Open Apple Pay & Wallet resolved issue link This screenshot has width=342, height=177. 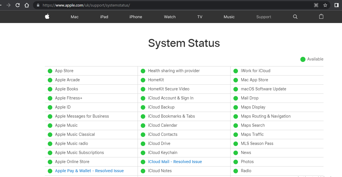click(x=90, y=171)
